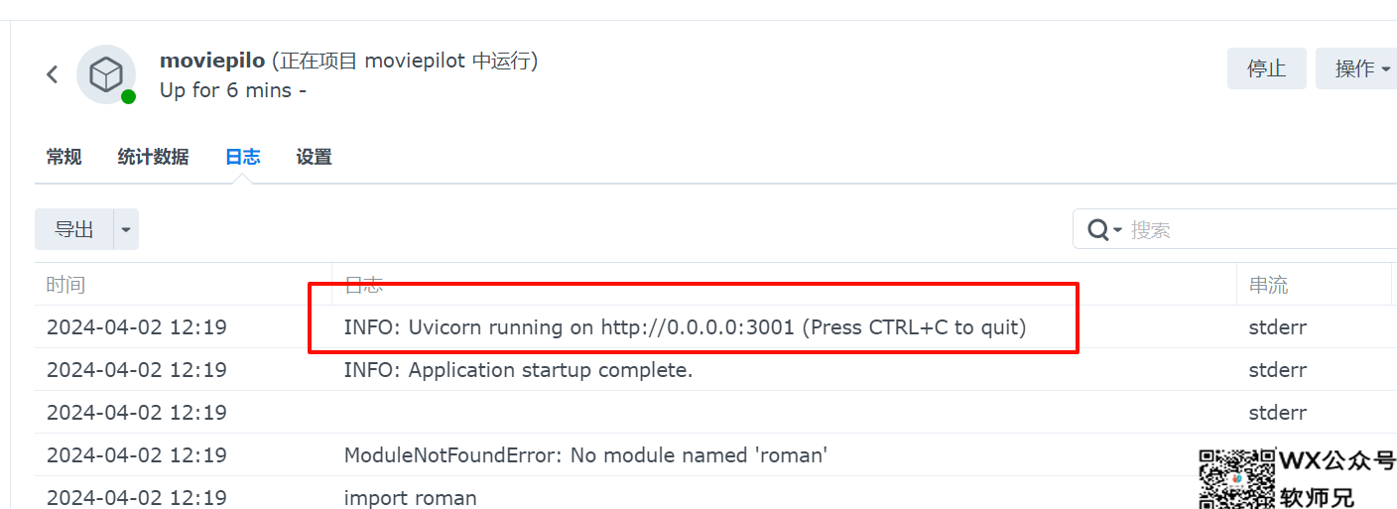
Task: Select the Application startup complete row
Action: click(x=715, y=369)
